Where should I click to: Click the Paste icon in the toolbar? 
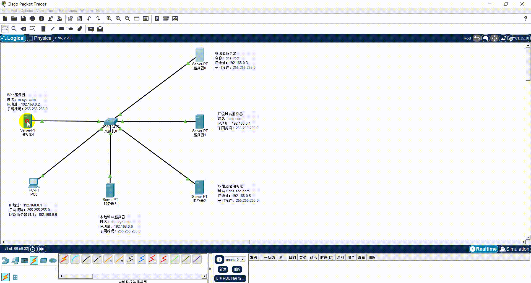click(x=80, y=19)
